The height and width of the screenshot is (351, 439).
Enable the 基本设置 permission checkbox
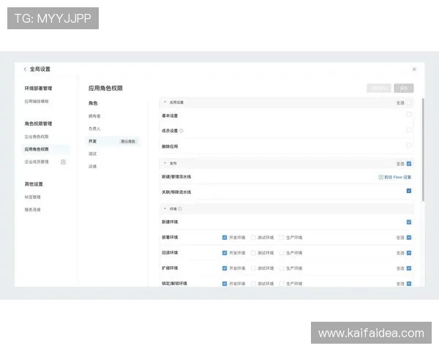click(409, 115)
